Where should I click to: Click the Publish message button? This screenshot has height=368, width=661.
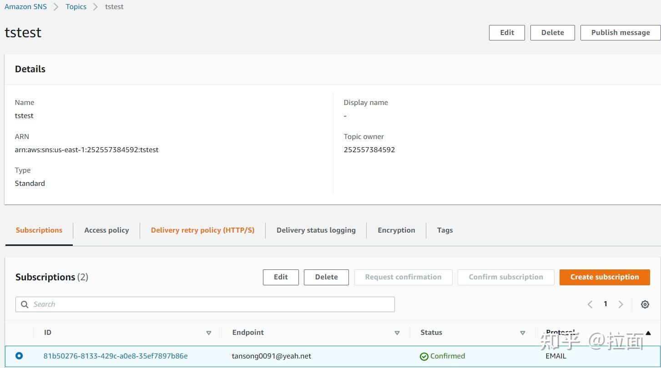coord(620,32)
